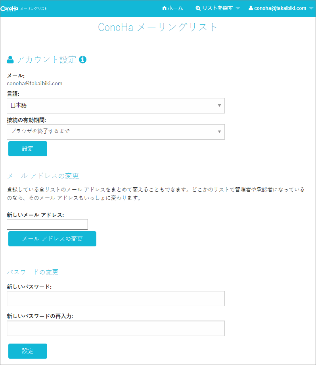The image size is (316, 365).
Task: Click the メール アドレスの変更 button
Action: (52, 239)
